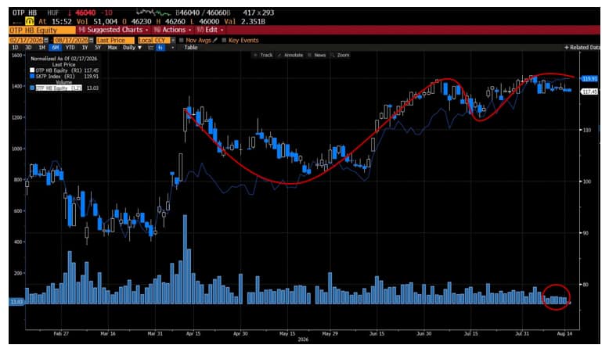Expand Related Data with the plus icon

tap(566, 48)
